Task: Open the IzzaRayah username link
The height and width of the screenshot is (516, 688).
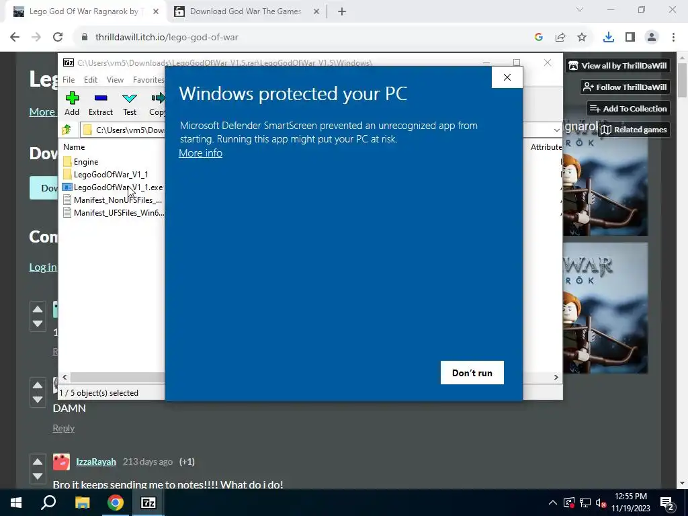Action: click(96, 462)
